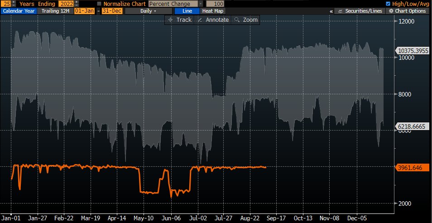Click the normalize value field showing 100
Image resolution: width=432 pixels, height=223 pixels.
215,4
